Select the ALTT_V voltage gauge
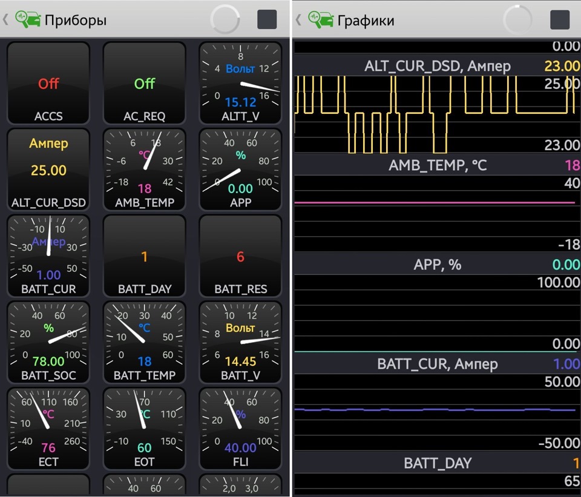 pos(240,83)
